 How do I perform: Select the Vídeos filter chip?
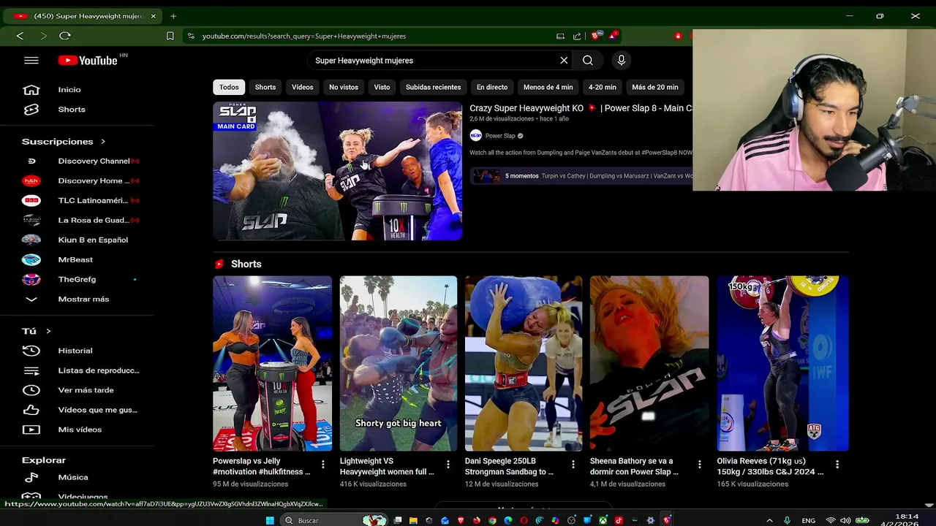click(302, 87)
